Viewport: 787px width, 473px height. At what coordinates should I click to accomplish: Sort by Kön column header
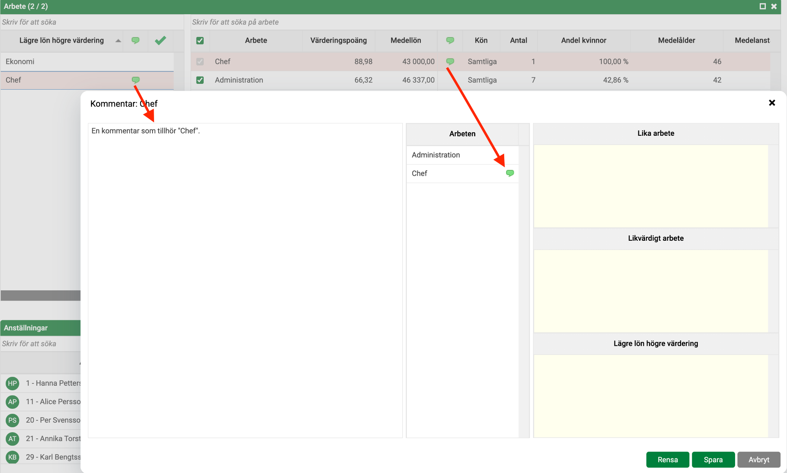[481, 40]
